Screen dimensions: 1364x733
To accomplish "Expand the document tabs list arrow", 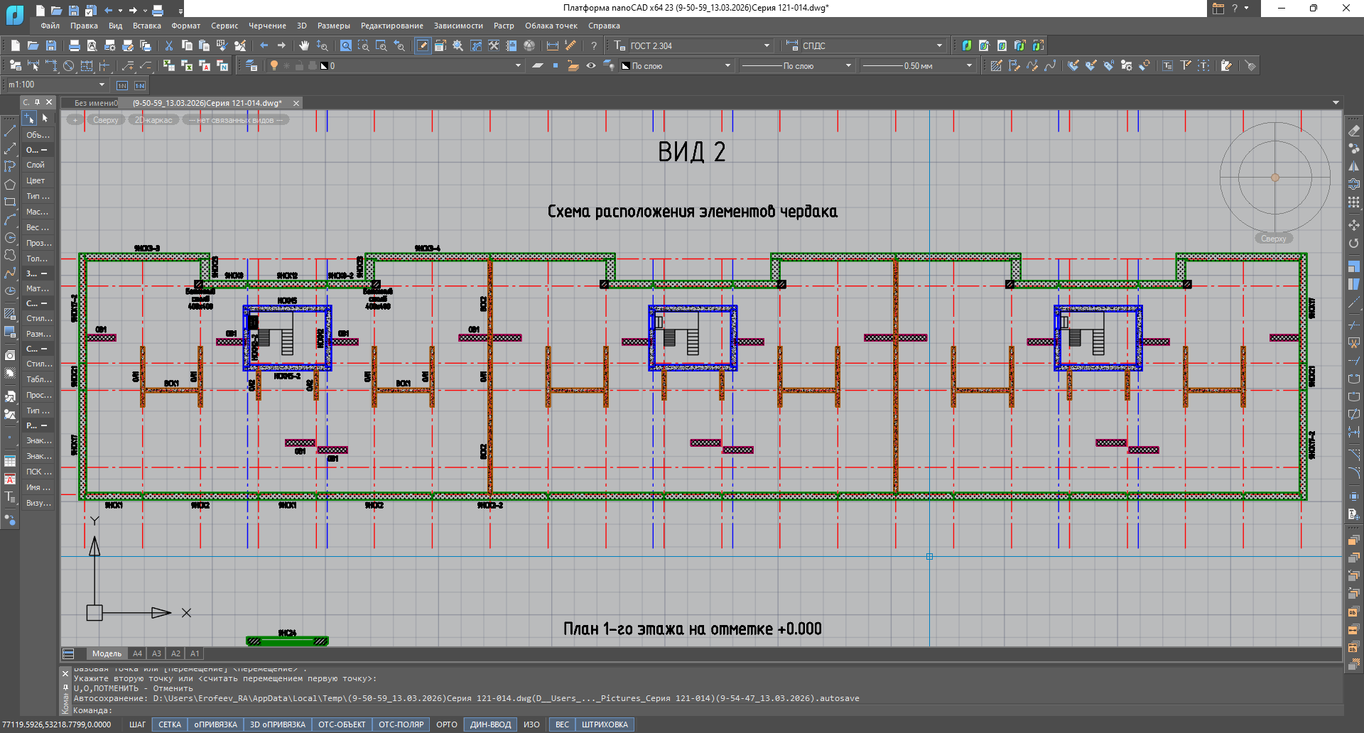I will [1336, 103].
